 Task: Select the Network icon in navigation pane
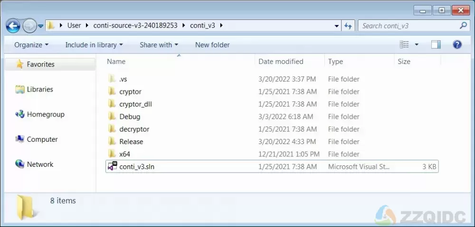(19, 164)
